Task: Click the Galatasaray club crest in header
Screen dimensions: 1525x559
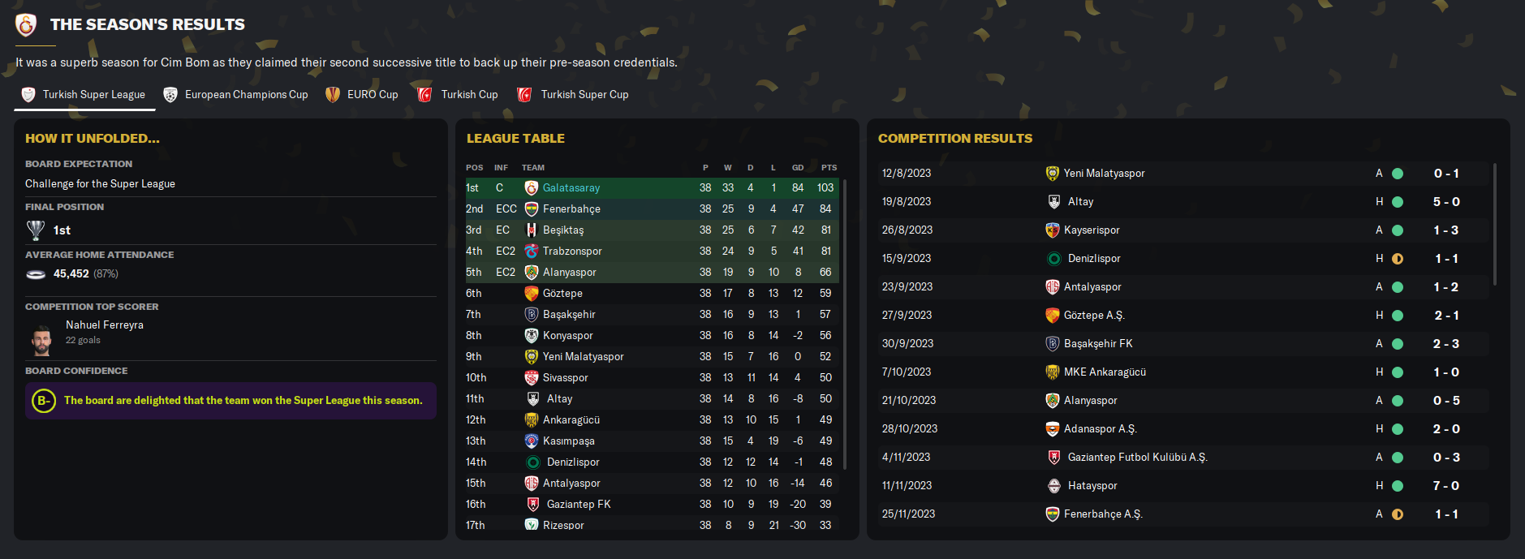Action: [26, 25]
